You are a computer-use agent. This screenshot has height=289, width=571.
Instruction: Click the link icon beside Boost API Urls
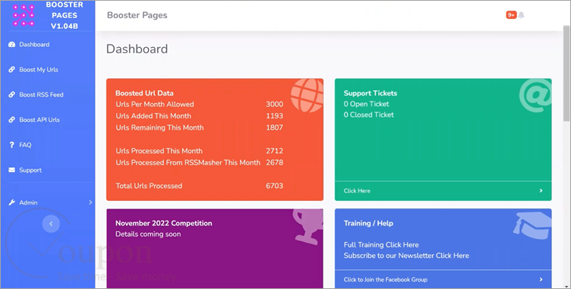click(11, 120)
